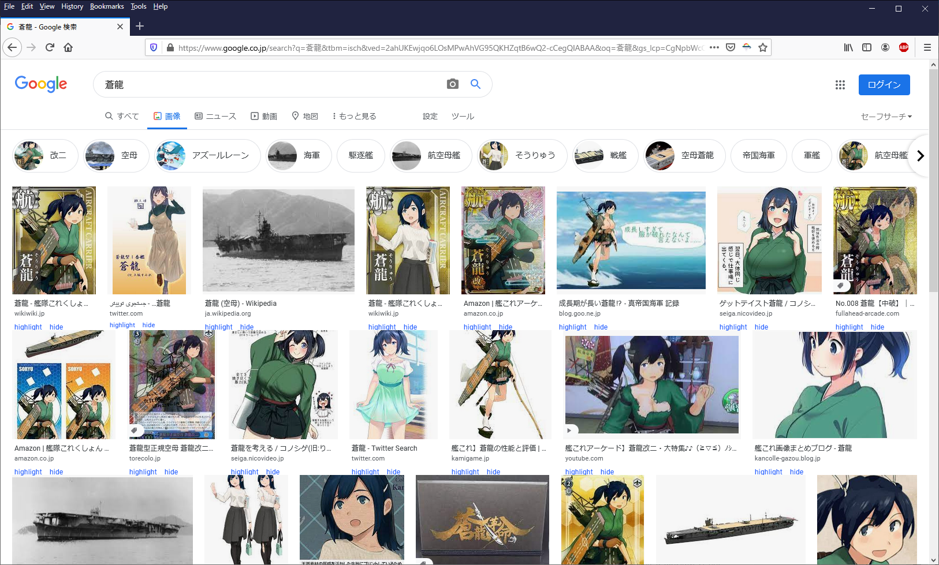Open the ツール tools options
The width and height of the screenshot is (939, 565).
[463, 116]
